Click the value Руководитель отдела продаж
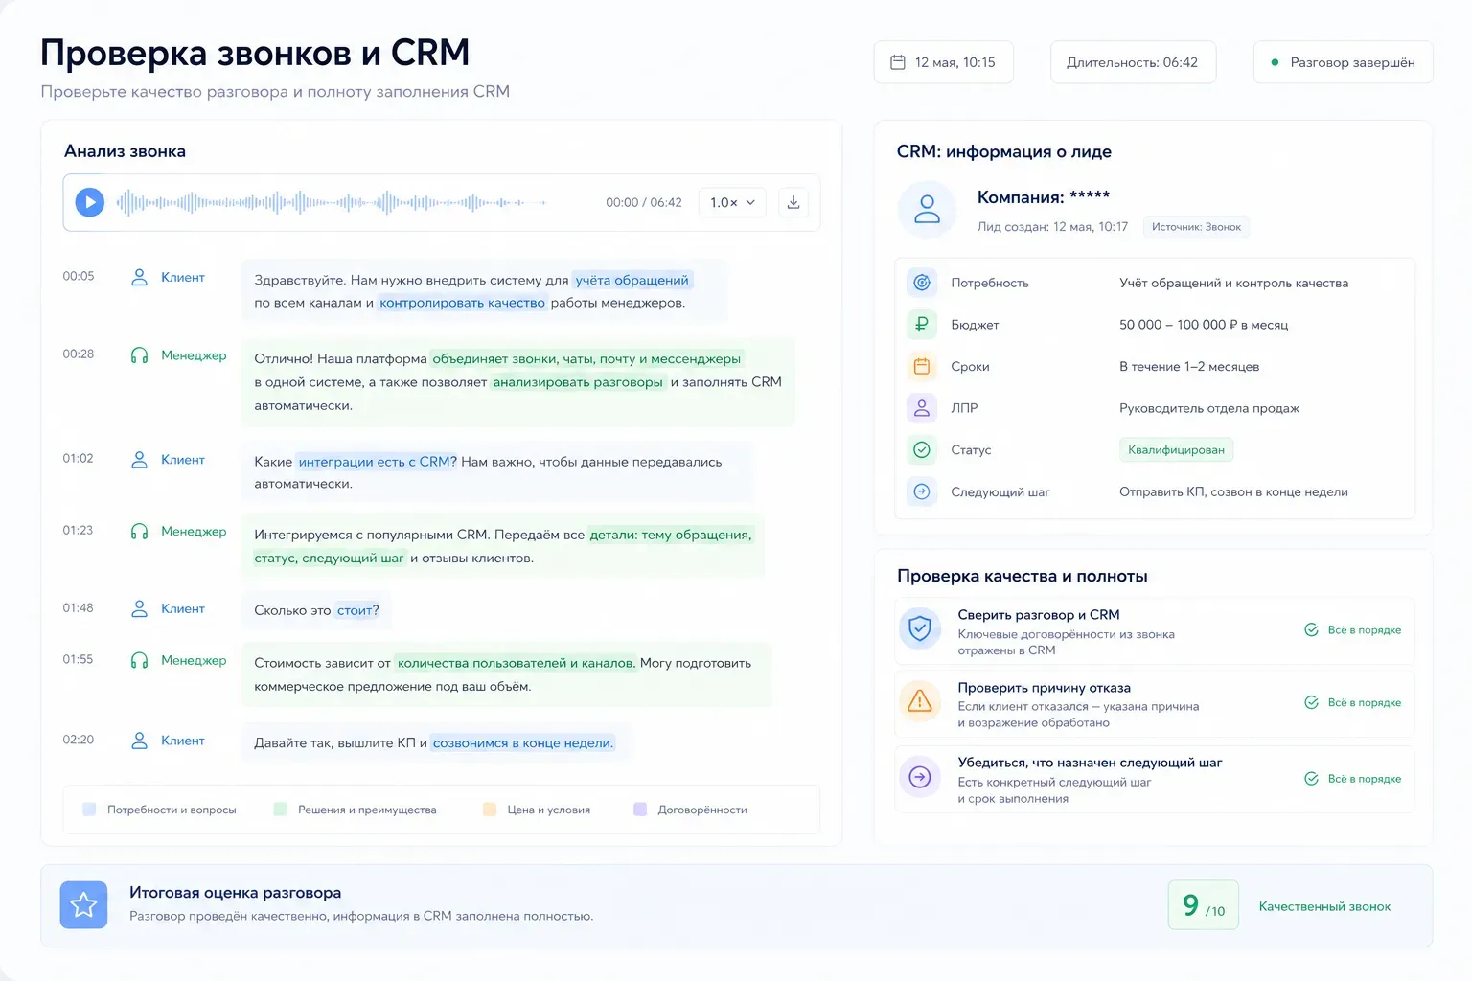 [1209, 408]
